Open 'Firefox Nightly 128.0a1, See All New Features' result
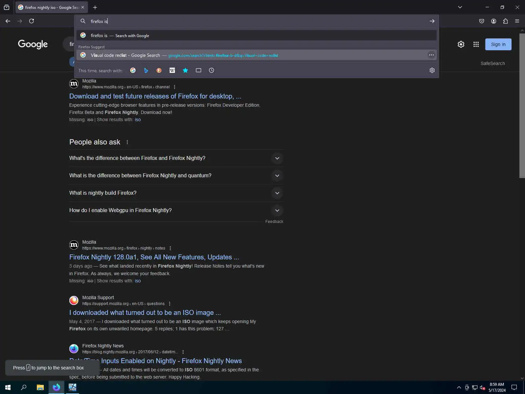Image resolution: width=525 pixels, height=394 pixels. point(154,257)
